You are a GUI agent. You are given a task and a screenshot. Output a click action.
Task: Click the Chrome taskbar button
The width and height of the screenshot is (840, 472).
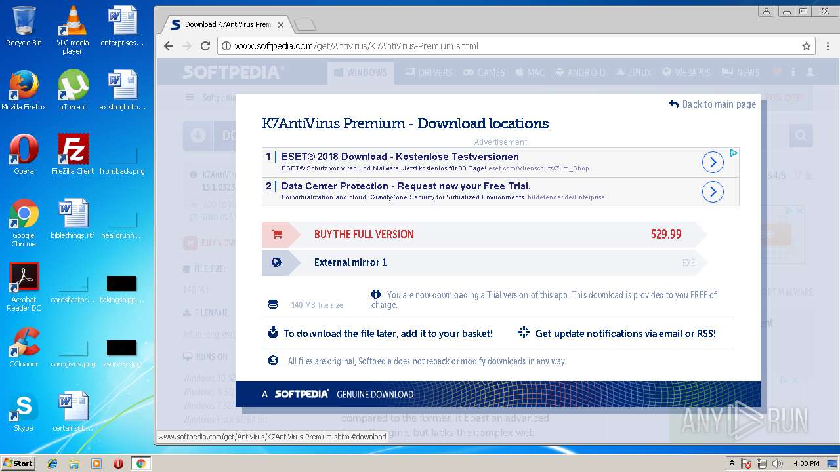140,463
